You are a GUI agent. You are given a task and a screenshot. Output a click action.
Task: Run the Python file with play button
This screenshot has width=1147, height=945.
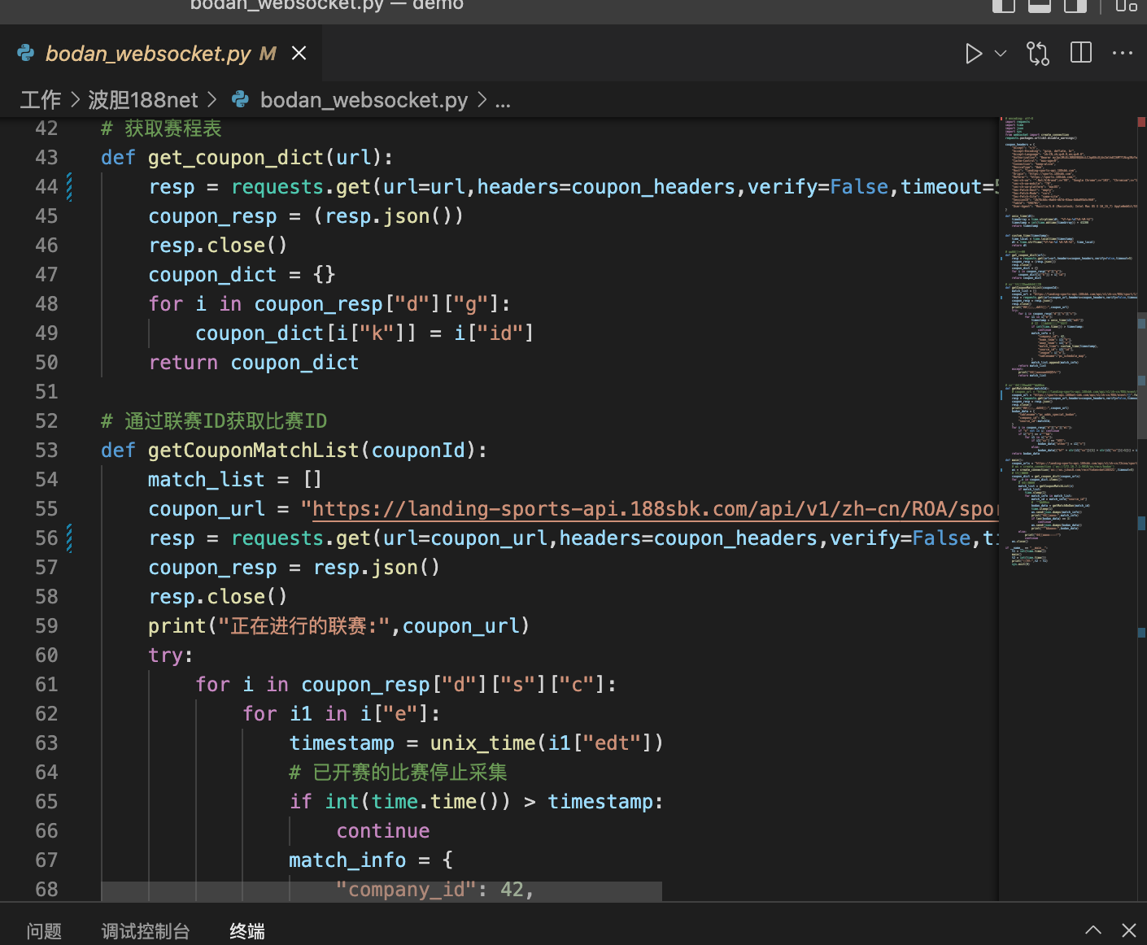tap(973, 54)
